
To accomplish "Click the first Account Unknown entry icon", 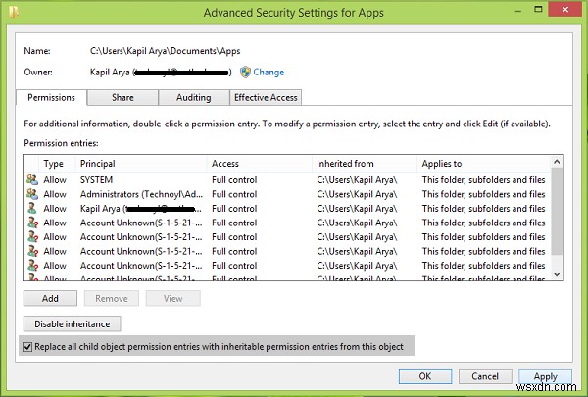I will coord(32,223).
